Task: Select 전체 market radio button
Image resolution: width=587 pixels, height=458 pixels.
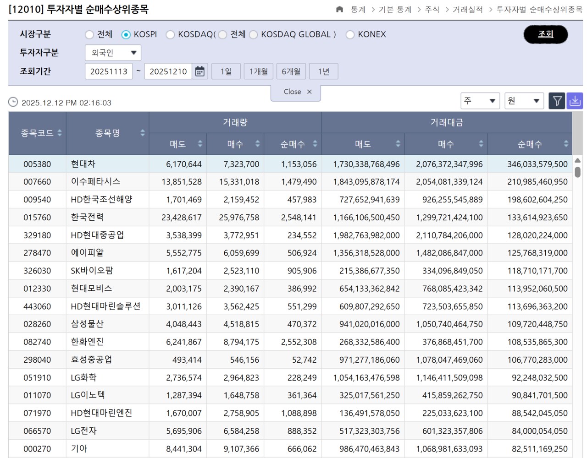Action: 89,35
